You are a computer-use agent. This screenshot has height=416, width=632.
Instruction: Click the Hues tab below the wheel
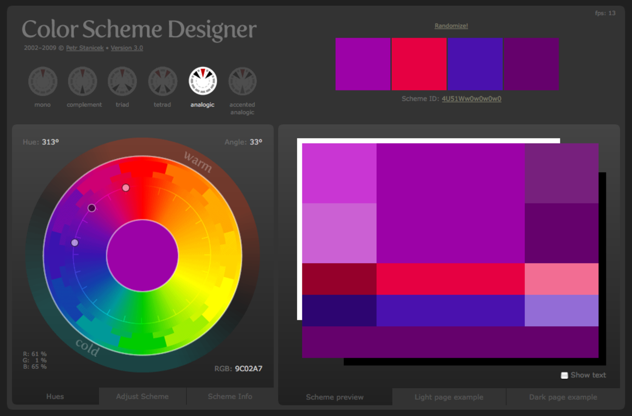(x=55, y=396)
